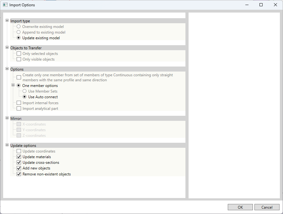Image resolution: width=283 pixels, height=214 pixels.
Task: Uncheck Add new objects
Action: (19, 168)
